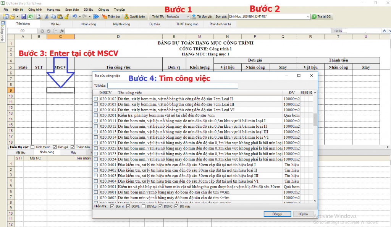Enable the ĐGVLp display checkbox
This screenshot has width=391, height=227.
click(143, 207)
